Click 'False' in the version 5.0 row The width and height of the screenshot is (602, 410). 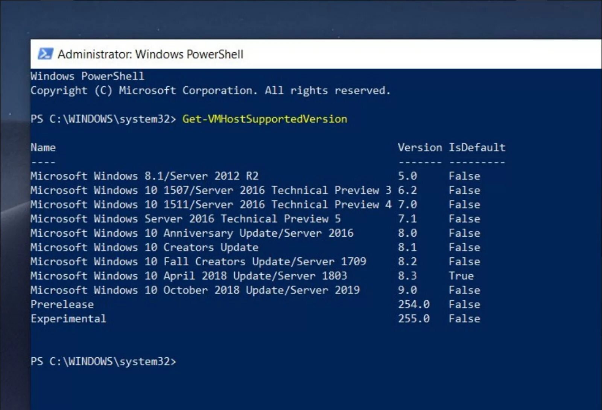pos(464,176)
